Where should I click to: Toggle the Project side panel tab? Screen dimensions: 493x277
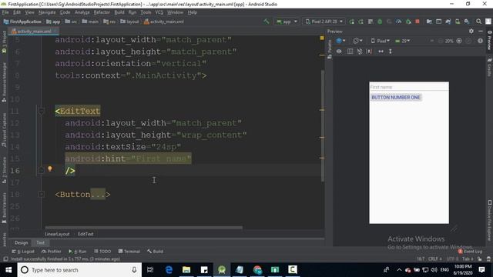point(4,42)
